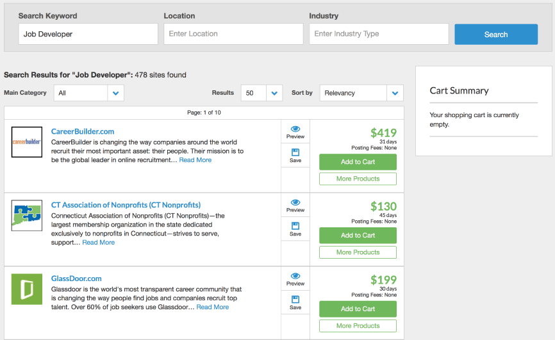Save the GlassDoor.com listing
This screenshot has height=340, width=555.
click(295, 303)
